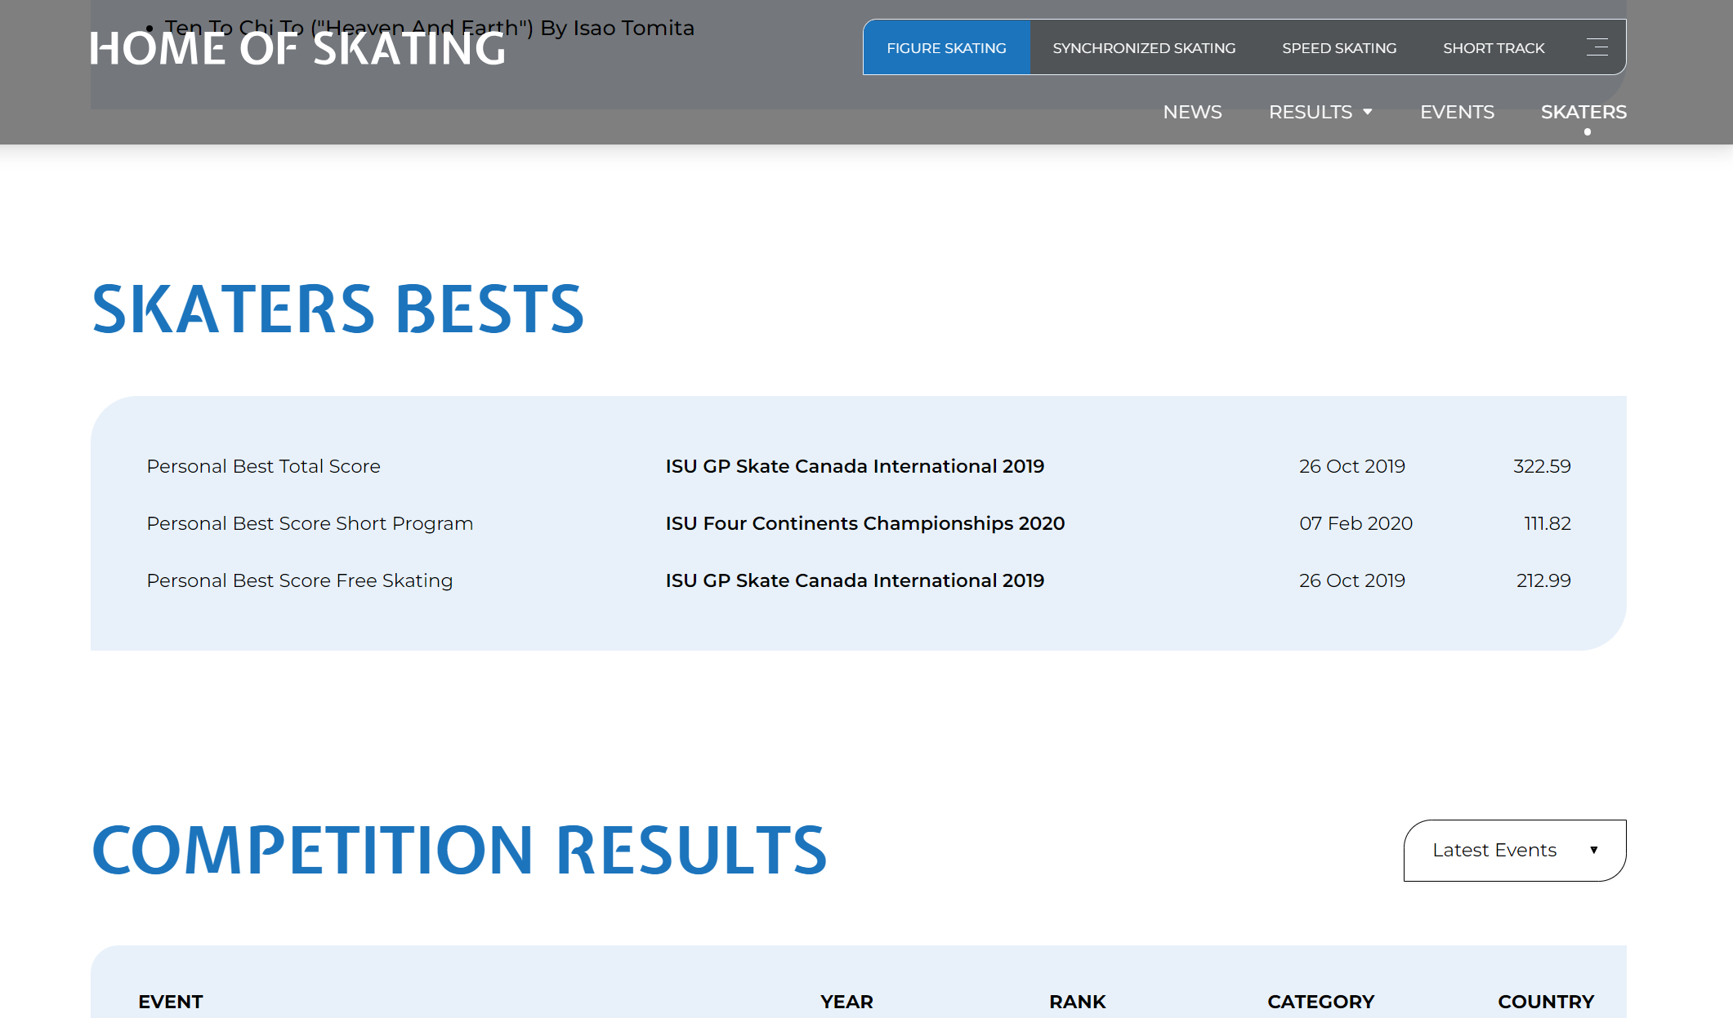This screenshot has width=1733, height=1018.
Task: Click the 26 Oct 2019 date in Free Skating row
Action: [x=1352, y=580]
